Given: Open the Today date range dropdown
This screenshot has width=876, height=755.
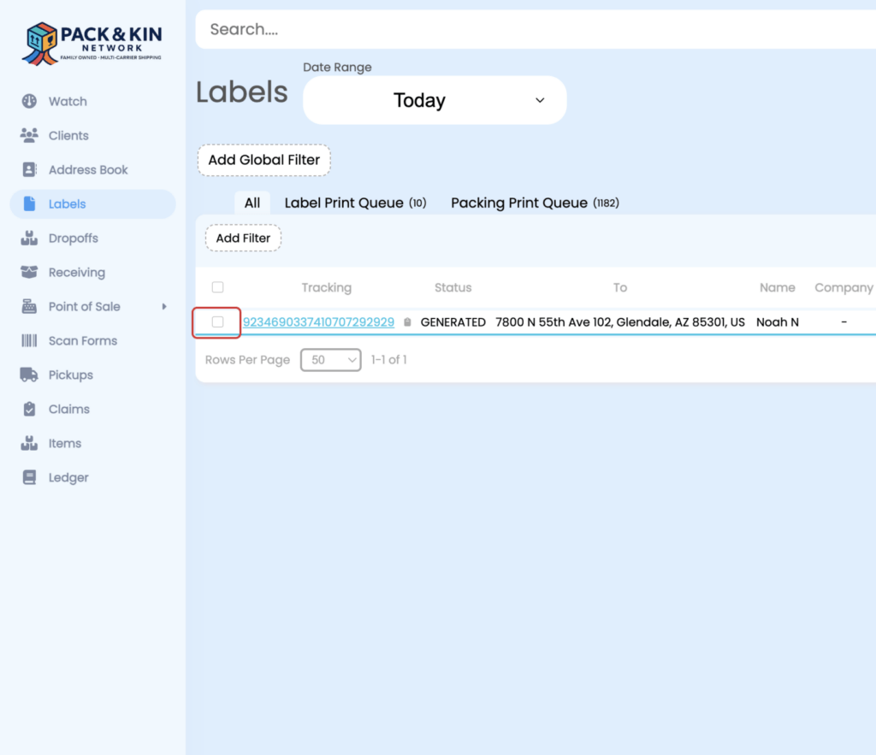Looking at the screenshot, I should (x=434, y=100).
